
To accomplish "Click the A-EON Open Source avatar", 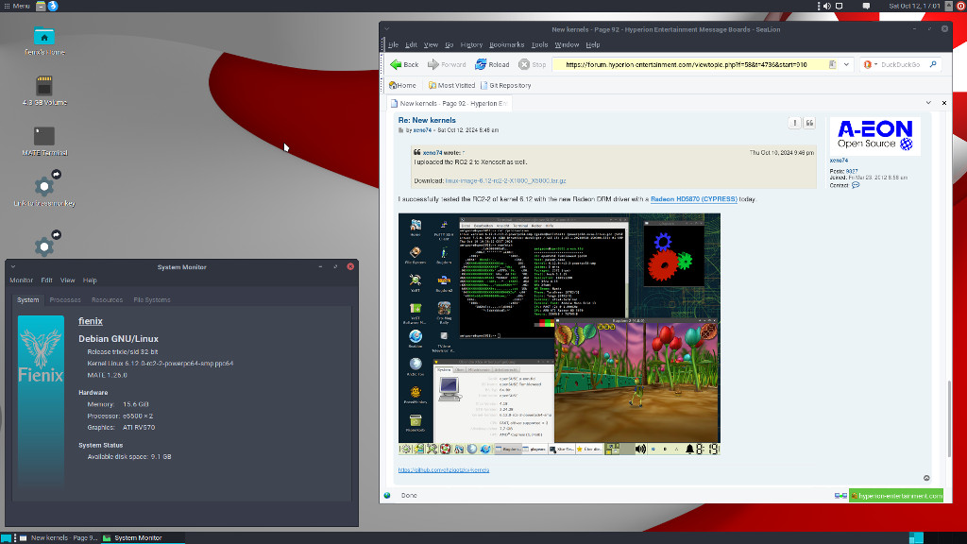I will 874,136.
